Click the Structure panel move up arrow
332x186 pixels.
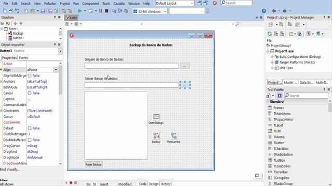[x=15, y=23]
